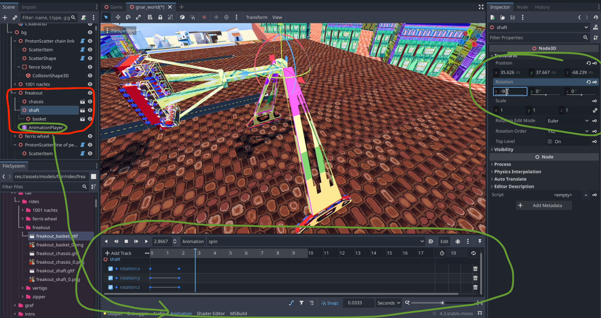The width and height of the screenshot is (601, 318).
Task: Click the shaft node documentation icon
Action: [x=596, y=28]
